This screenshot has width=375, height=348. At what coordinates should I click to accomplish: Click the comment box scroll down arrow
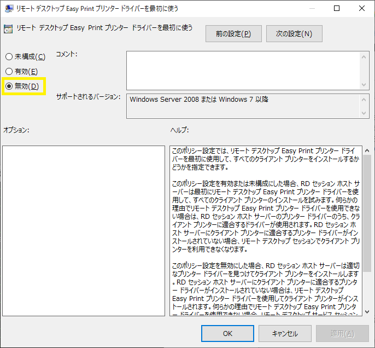tap(364, 84)
